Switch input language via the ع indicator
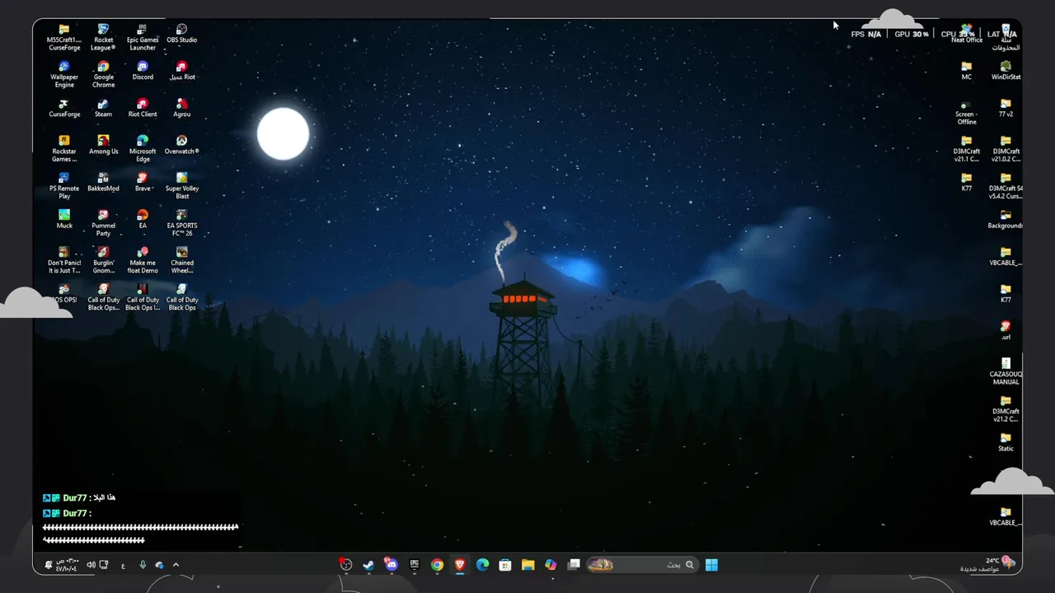The height and width of the screenshot is (593, 1055). point(124,565)
